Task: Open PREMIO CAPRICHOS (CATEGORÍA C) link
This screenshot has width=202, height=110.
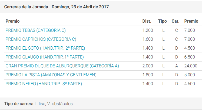Action: point(41,39)
